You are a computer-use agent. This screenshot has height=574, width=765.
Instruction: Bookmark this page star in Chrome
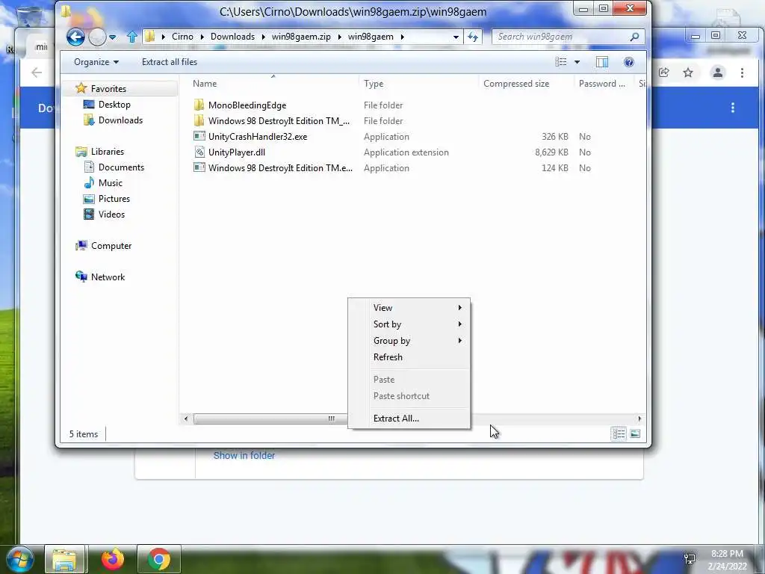pyautogui.click(x=688, y=72)
